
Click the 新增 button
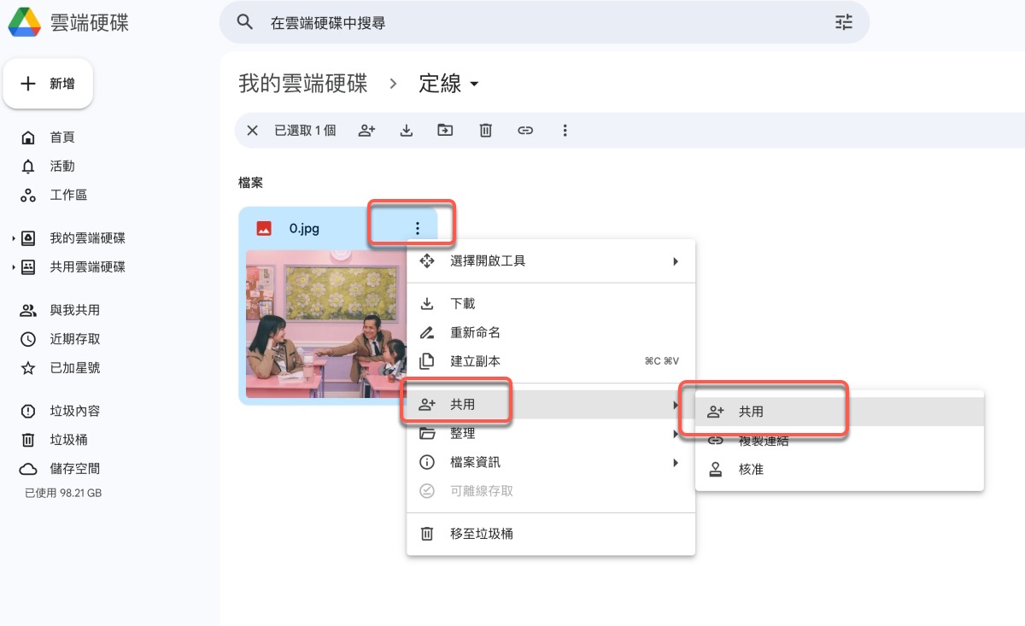click(49, 84)
